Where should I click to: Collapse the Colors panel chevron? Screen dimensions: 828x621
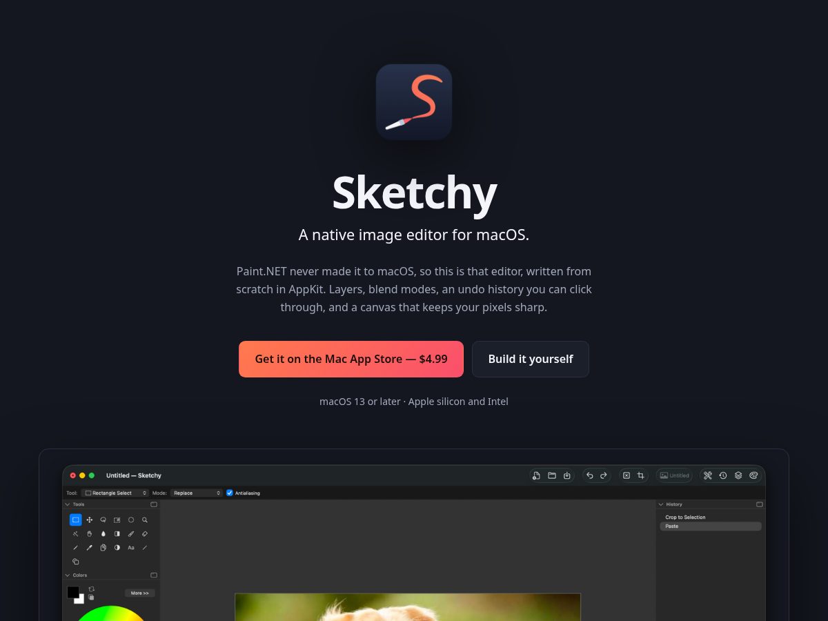coord(68,575)
